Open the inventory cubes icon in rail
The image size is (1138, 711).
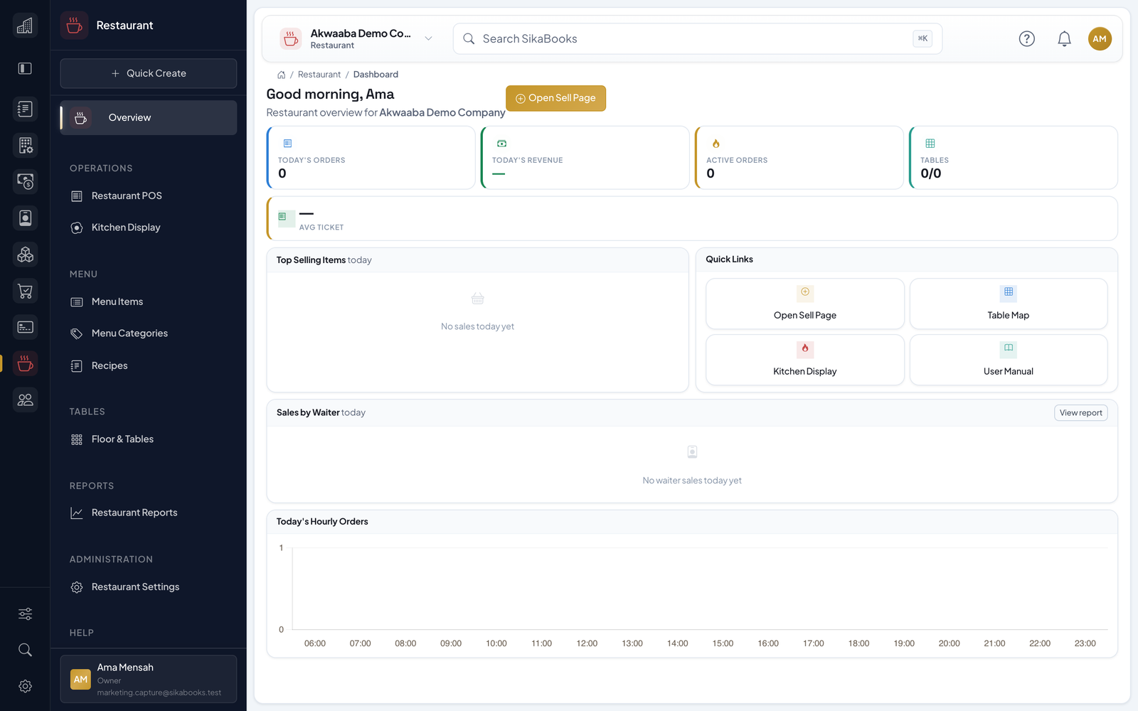(25, 254)
